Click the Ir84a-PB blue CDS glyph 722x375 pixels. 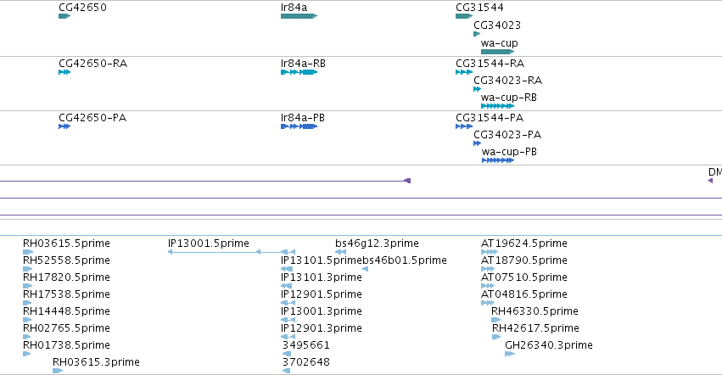(x=299, y=126)
